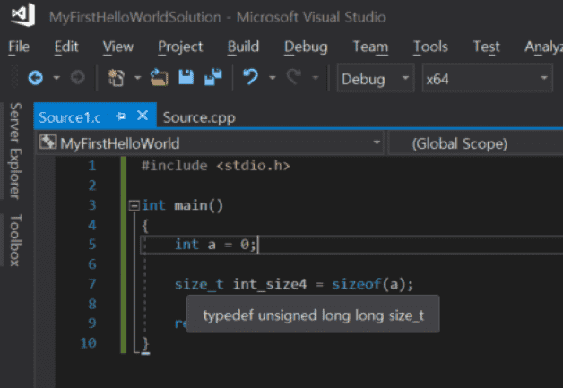Image resolution: width=563 pixels, height=388 pixels.
Task: Click the Open File folder icon
Action: point(160,79)
